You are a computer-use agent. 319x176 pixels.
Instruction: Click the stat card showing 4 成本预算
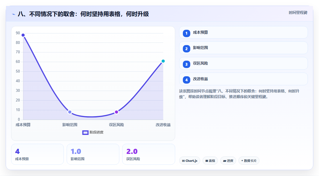click(x=37, y=154)
